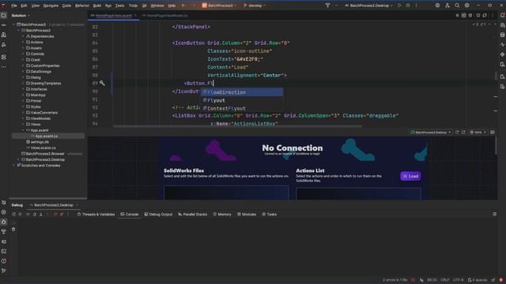This screenshot has width=506, height=284.
Task: Open Search Everywhere magnifier icon
Action: (x=457, y=6)
